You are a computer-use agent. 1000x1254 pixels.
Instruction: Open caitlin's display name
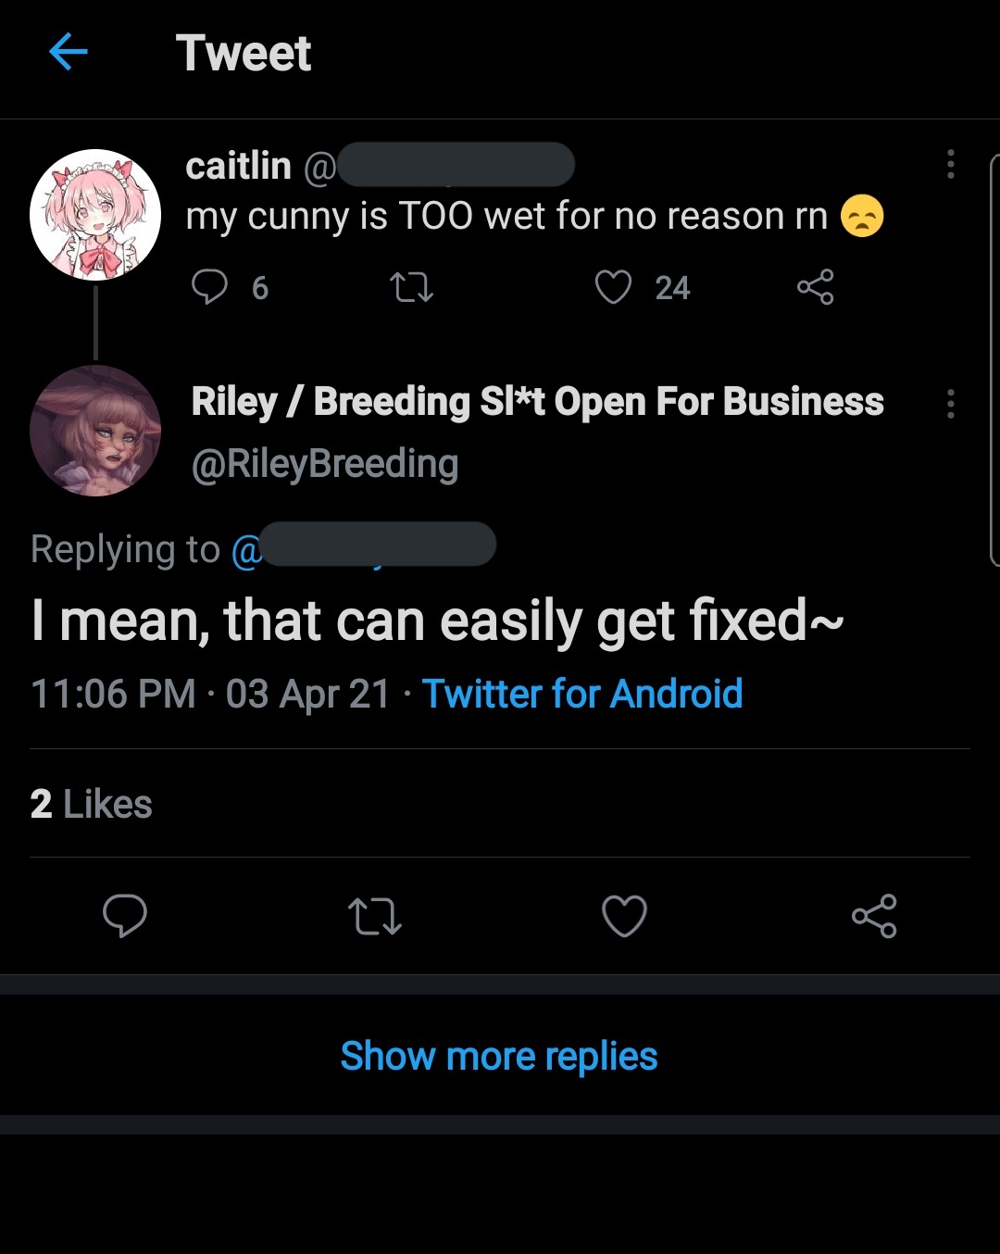click(238, 166)
